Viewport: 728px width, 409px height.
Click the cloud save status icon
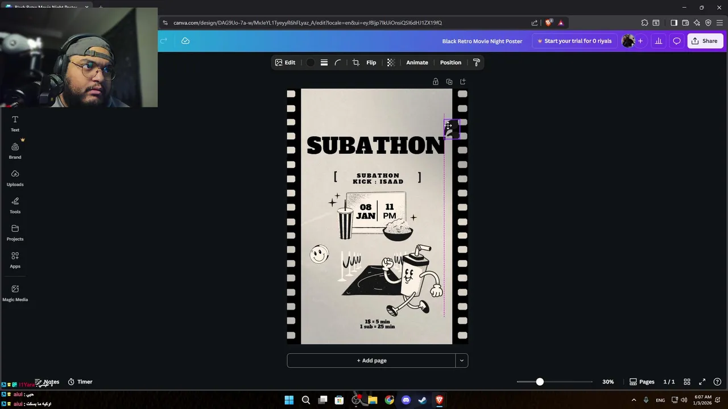[x=185, y=41]
